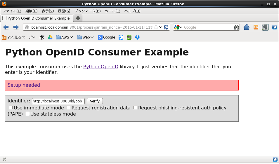The height and width of the screenshot is (164, 279).
Task: Click the Identifier text field
Action: pyautogui.click(x=58, y=101)
